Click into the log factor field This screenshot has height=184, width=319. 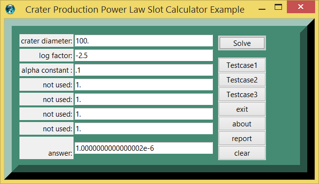pyautogui.click(x=144, y=56)
